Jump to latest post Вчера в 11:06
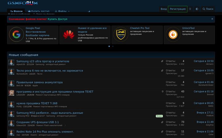 pos(205,132)
